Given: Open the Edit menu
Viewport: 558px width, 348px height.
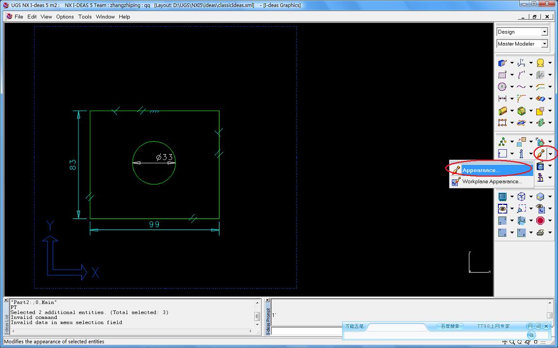Looking at the screenshot, I should 32,17.
